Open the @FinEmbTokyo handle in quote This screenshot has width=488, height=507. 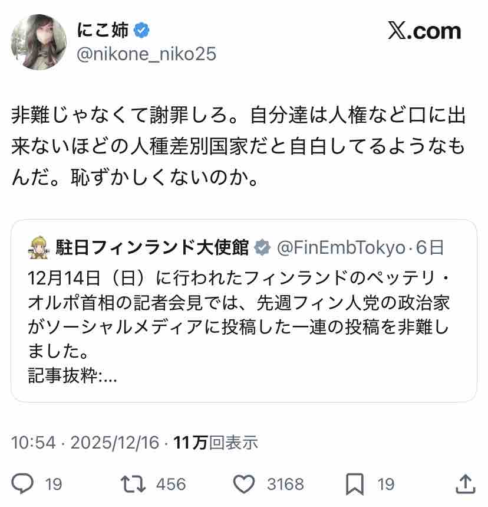tap(341, 248)
